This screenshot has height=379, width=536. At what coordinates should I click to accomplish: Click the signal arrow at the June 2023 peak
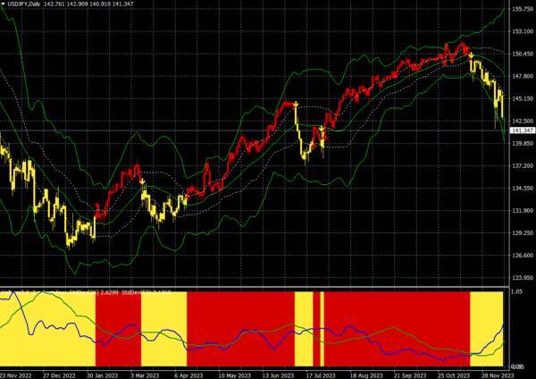(295, 105)
